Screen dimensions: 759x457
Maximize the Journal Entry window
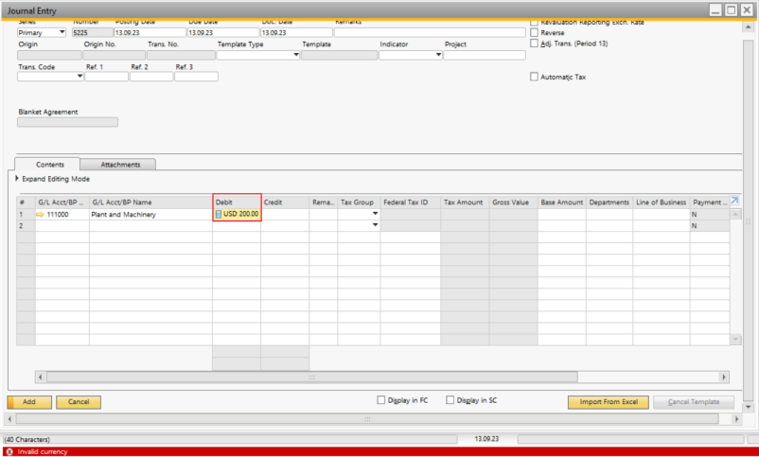(x=731, y=10)
